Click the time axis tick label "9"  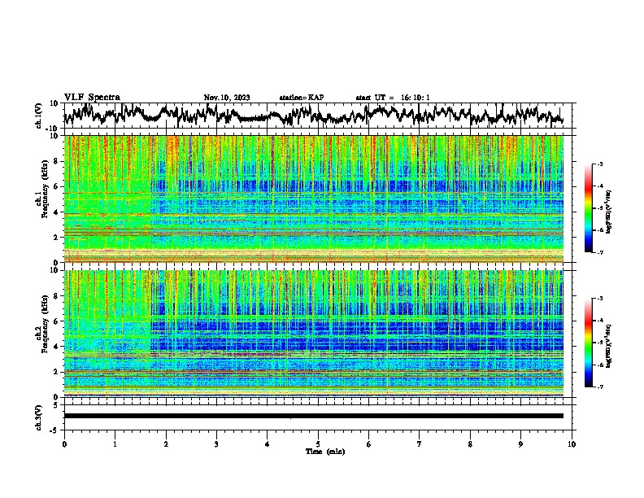pos(520,444)
